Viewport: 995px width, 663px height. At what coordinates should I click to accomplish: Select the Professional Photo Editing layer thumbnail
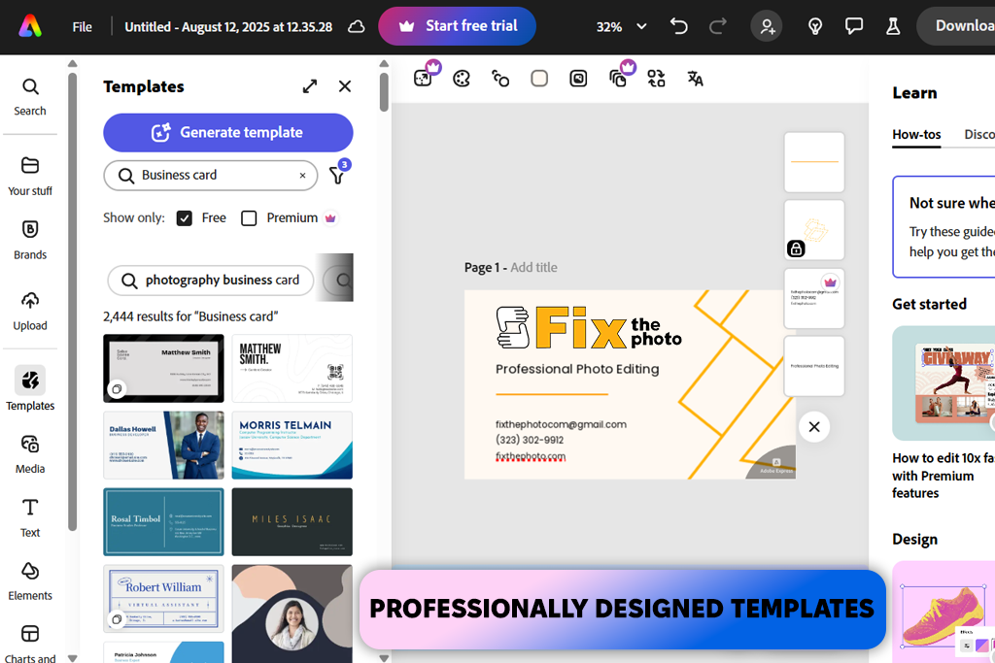814,366
